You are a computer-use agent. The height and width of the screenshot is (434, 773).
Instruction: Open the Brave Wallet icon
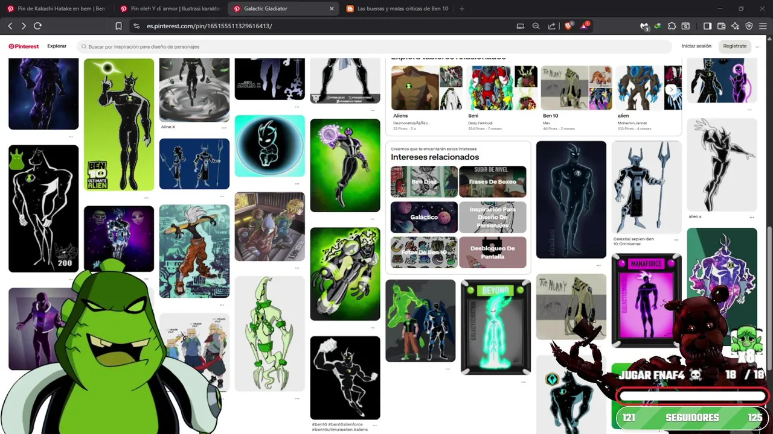[x=722, y=26]
